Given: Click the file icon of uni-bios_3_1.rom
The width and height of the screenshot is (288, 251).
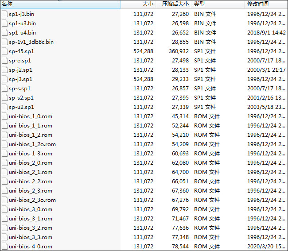Looking at the screenshot, I should [x=4, y=219].
